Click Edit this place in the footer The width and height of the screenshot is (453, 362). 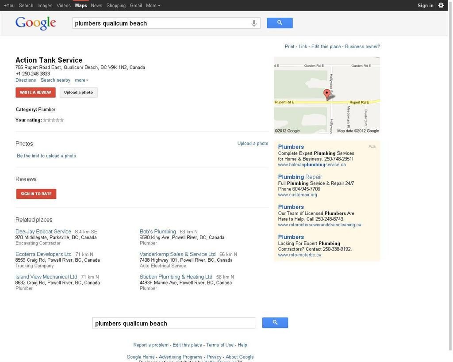(x=187, y=345)
